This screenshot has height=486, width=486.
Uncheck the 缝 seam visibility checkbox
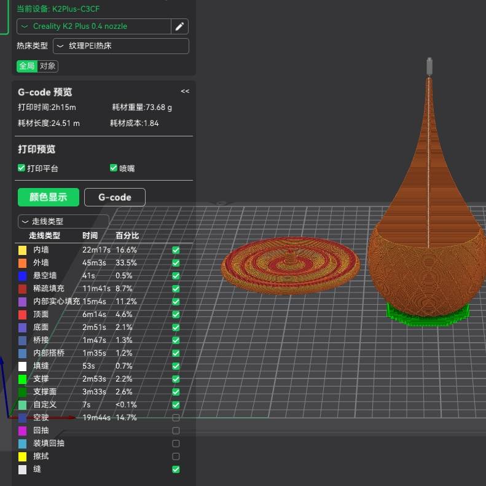tap(176, 469)
